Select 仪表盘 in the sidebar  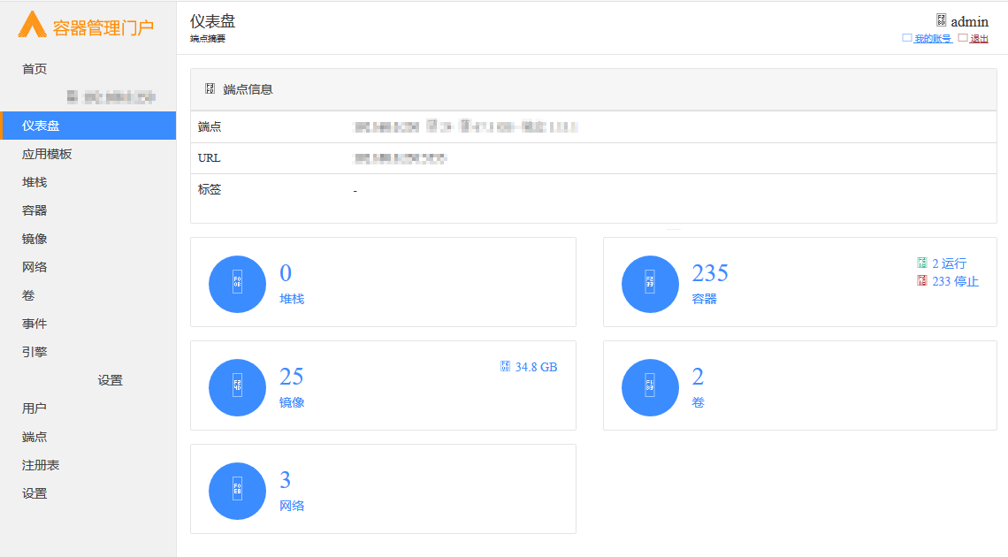88,126
